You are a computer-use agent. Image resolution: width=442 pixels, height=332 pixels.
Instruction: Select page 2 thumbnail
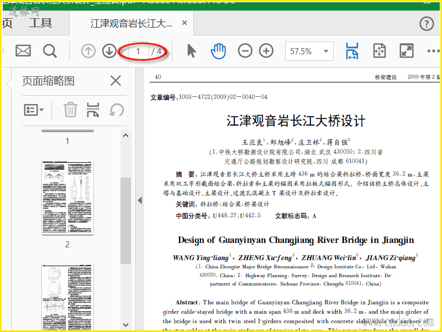(x=67, y=198)
